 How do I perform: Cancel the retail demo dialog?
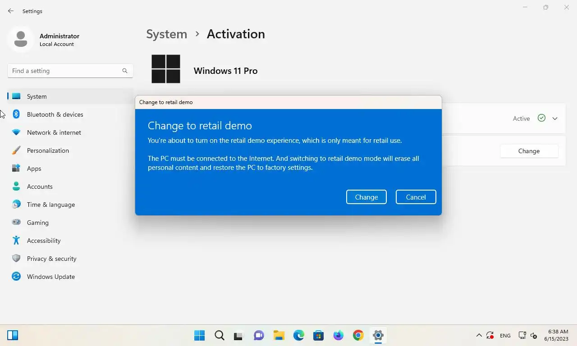(416, 197)
